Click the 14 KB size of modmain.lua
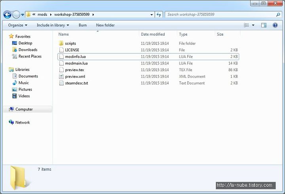Image resolution: width=285 pixels, height=194 pixels. pyautogui.click(x=233, y=63)
